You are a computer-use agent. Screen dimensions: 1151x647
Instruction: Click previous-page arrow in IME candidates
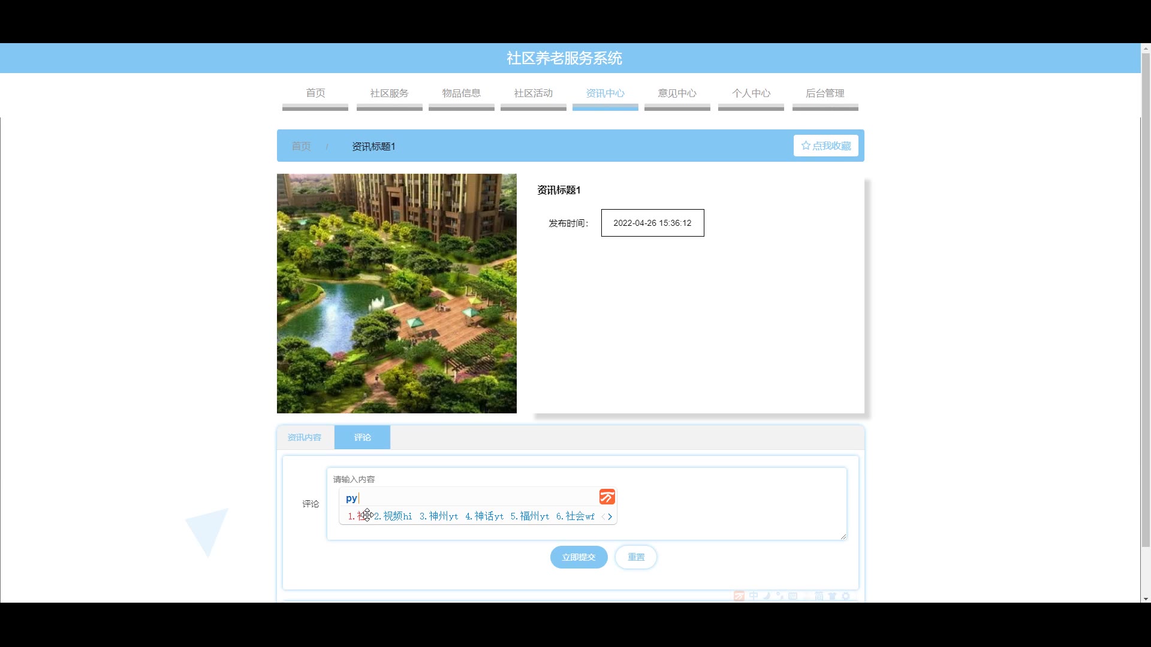(x=603, y=516)
